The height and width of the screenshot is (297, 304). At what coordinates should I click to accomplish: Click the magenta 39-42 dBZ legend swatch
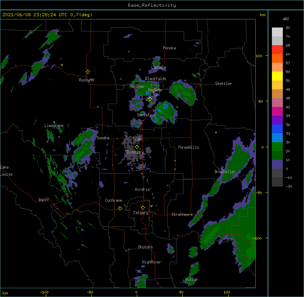(277, 111)
